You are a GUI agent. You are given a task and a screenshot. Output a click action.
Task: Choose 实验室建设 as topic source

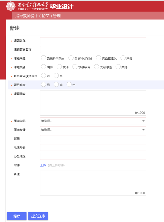pyautogui.click(x=98, y=58)
